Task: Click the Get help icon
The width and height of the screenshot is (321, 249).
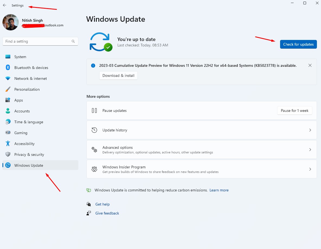Action: click(x=89, y=204)
